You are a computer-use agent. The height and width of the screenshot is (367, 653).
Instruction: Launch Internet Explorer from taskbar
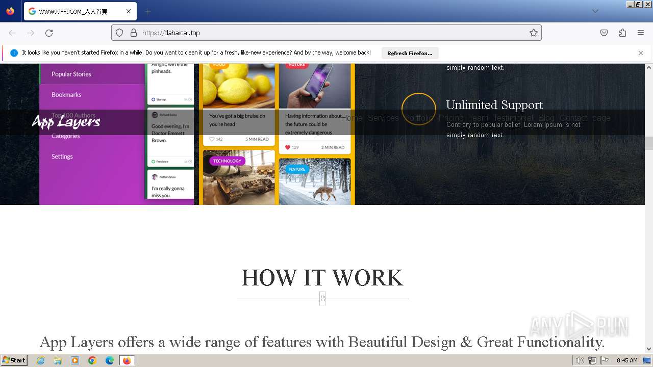(x=40, y=360)
